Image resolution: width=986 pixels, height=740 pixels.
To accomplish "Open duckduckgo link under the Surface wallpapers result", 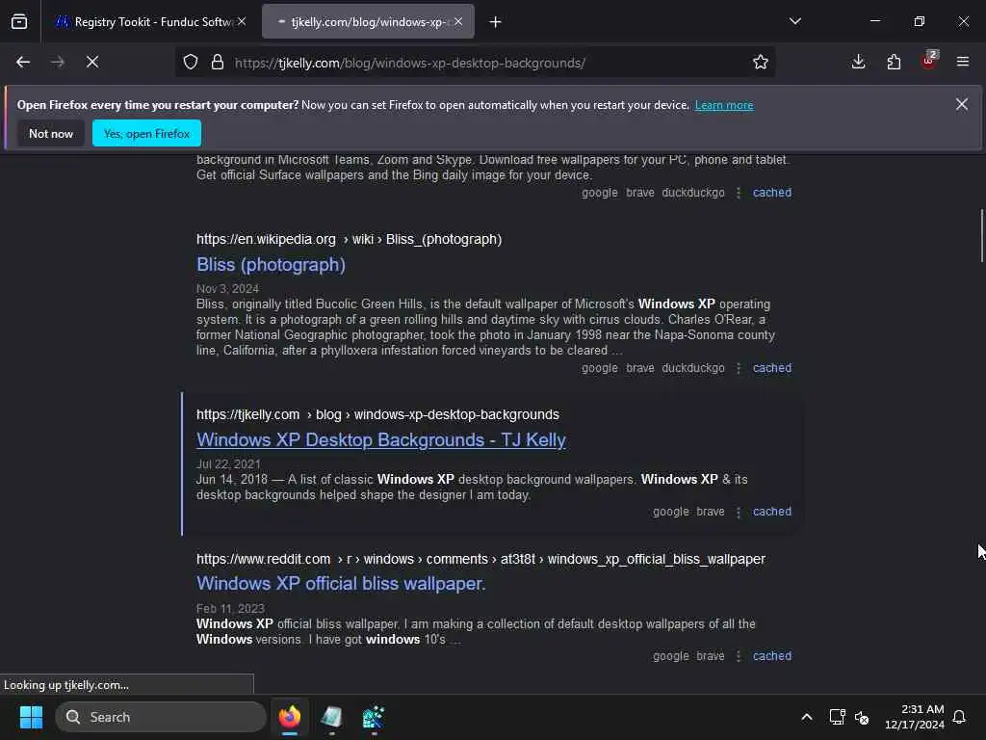I will [693, 193].
